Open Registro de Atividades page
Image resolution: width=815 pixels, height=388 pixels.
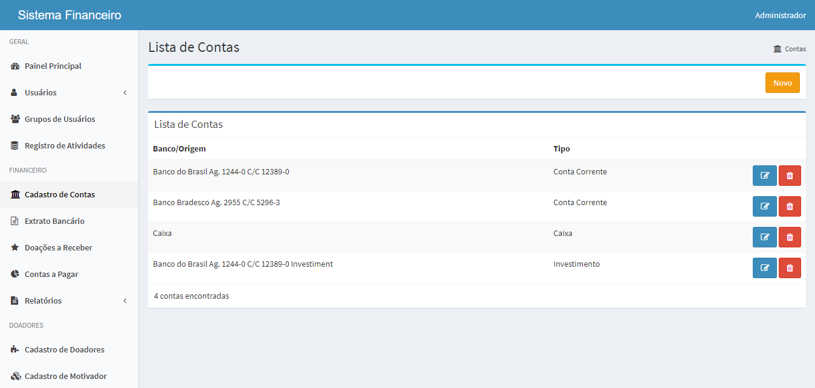click(65, 145)
